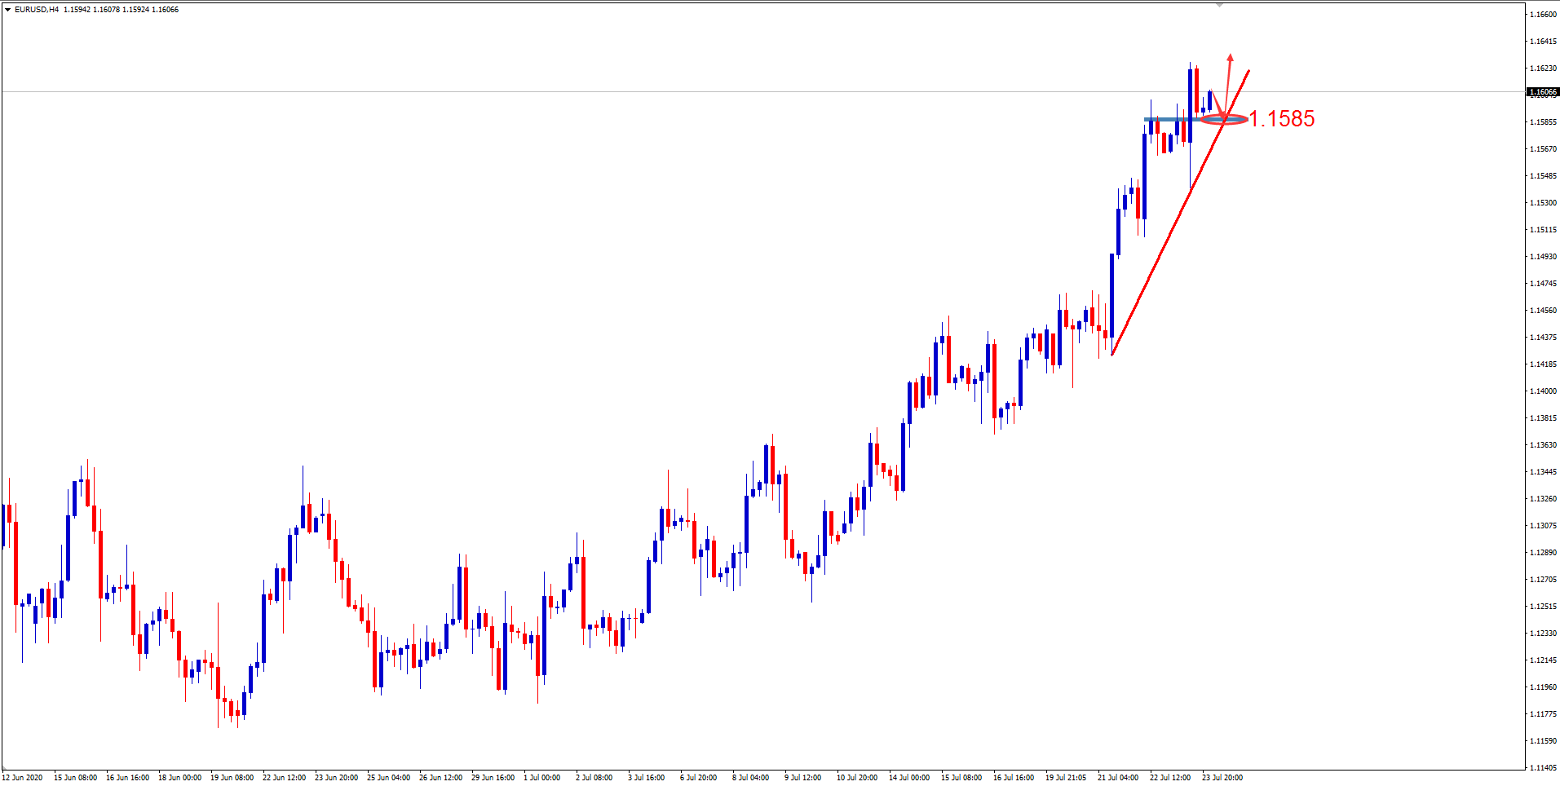Select the red ellipse around the support level
This screenshot has height=786, width=1560.
1224,120
